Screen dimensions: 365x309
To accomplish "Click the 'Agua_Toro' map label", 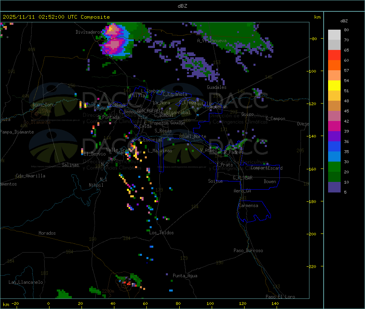I will click(43, 105).
